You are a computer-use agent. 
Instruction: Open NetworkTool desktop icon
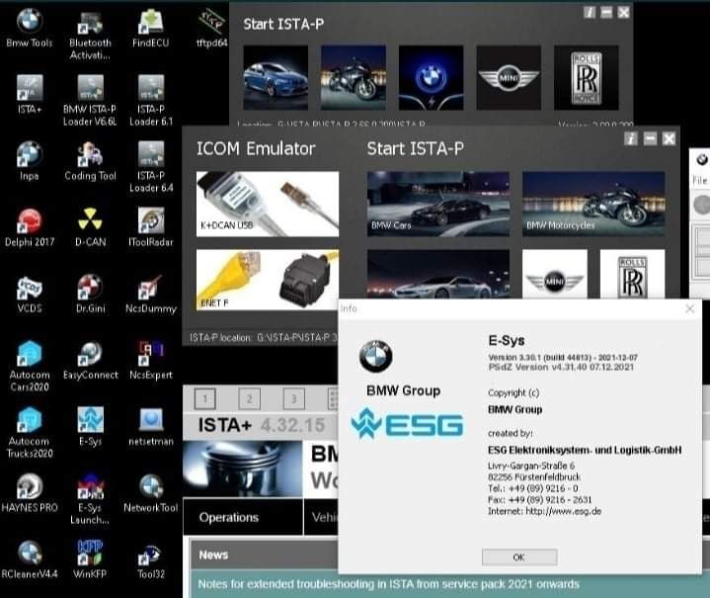(x=151, y=493)
